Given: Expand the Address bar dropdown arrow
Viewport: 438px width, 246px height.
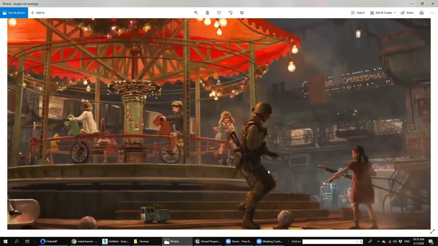Looking at the screenshot, I should pyautogui.click(x=357, y=242).
